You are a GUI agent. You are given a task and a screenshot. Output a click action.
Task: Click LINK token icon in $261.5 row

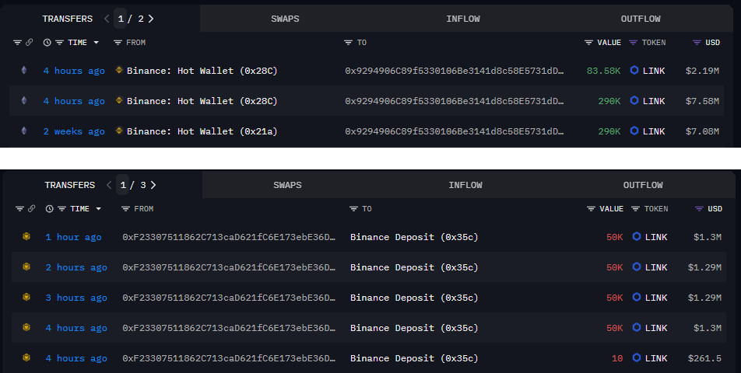point(637,357)
